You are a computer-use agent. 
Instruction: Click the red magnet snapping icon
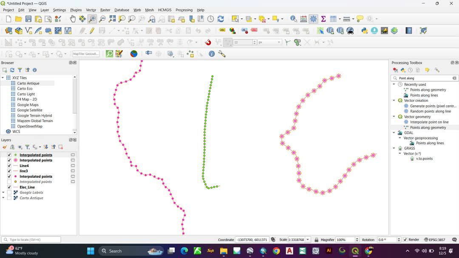(208, 42)
